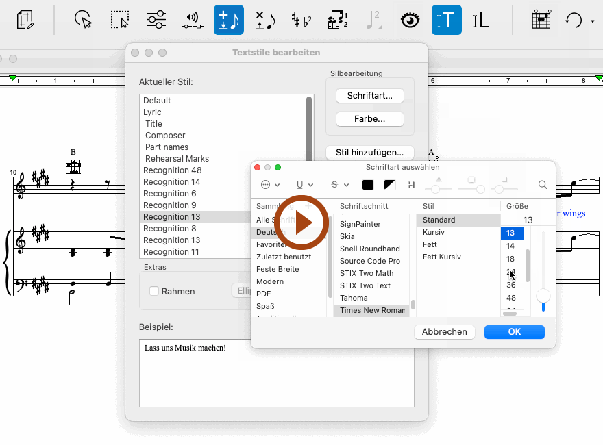Open the strikethrough style dropdown

341,185
